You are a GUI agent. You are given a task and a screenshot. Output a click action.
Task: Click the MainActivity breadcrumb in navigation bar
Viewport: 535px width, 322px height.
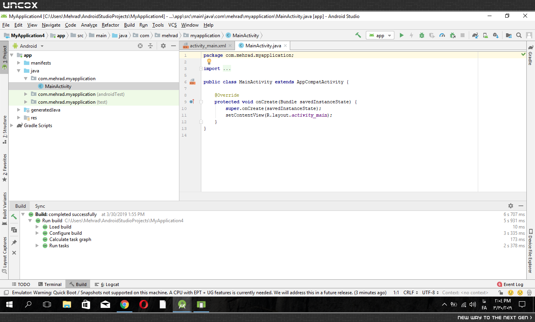tap(242, 35)
